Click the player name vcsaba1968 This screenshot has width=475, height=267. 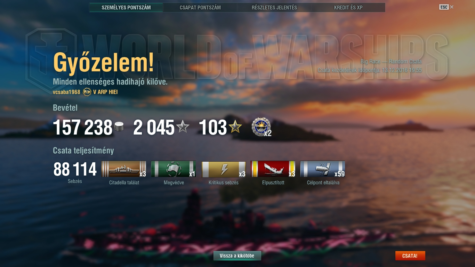[66, 92]
